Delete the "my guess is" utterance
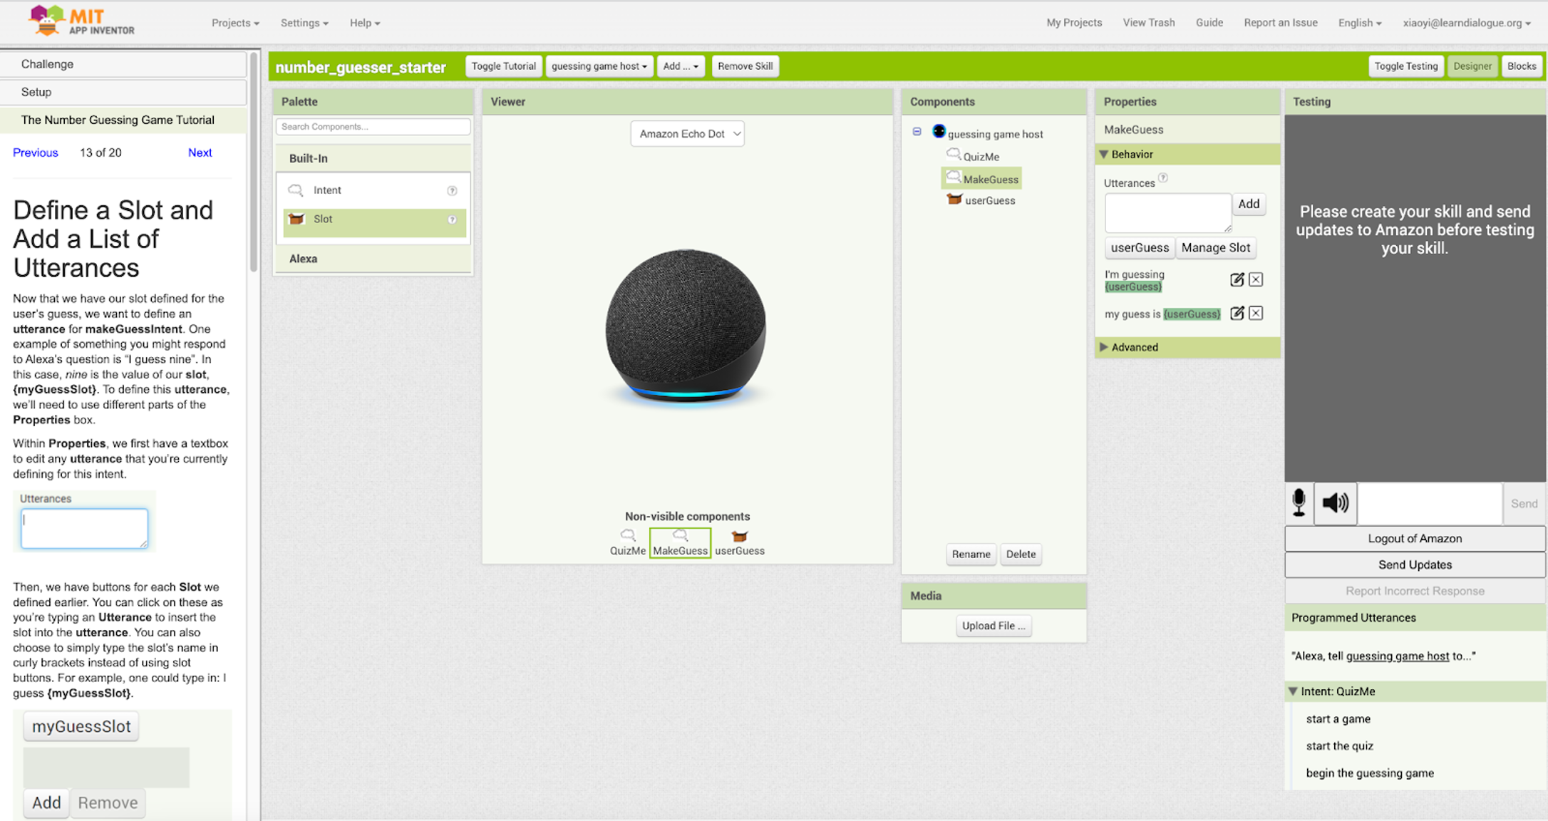 [x=1256, y=314]
